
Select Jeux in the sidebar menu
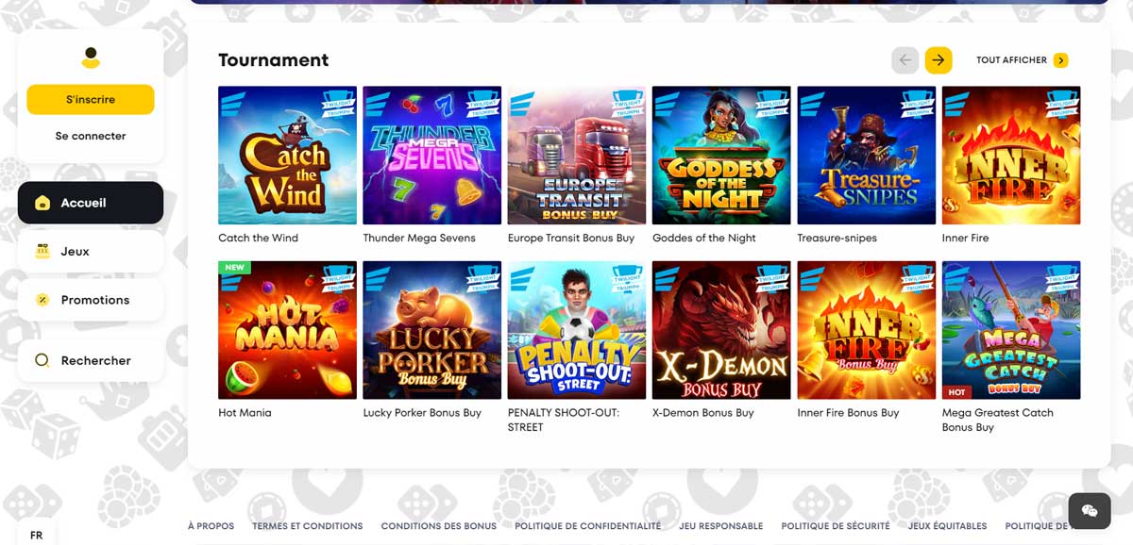coord(91,252)
